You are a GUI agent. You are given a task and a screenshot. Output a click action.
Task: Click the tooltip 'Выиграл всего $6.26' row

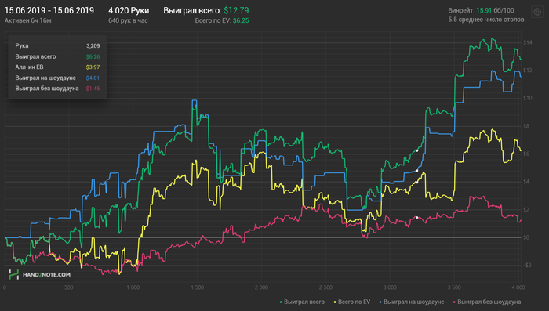[x=57, y=56]
